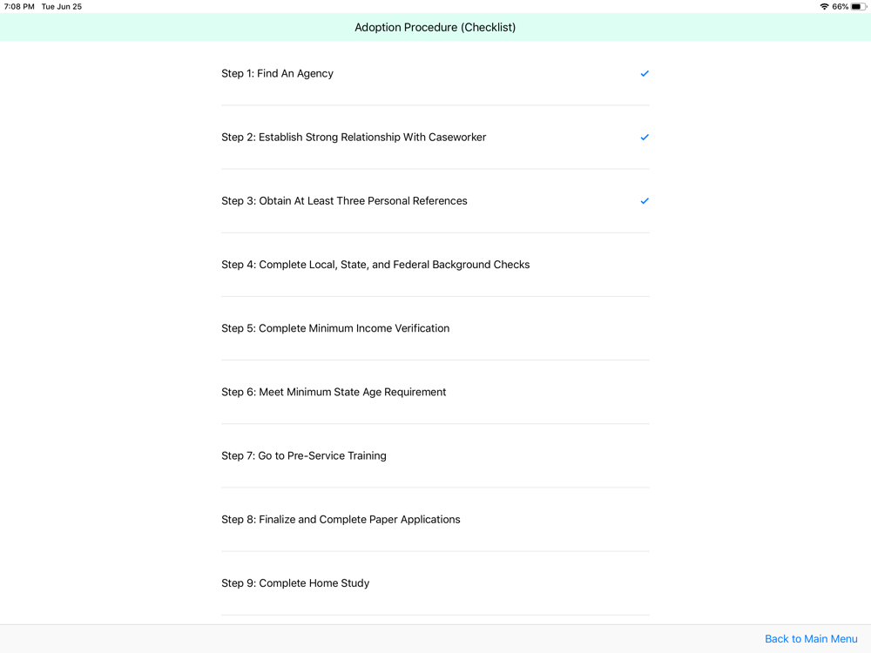This screenshot has height=653, width=871.
Task: Tap the 66% battery percentage label
Action: 841,7
